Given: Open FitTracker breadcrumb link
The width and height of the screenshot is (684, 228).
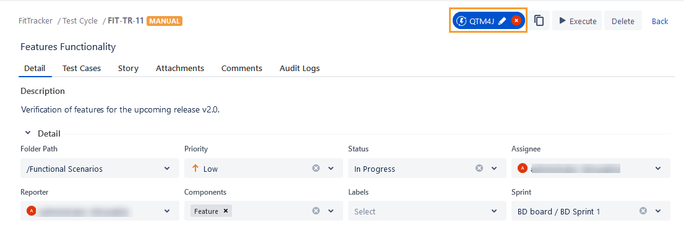Looking at the screenshot, I should [x=36, y=20].
